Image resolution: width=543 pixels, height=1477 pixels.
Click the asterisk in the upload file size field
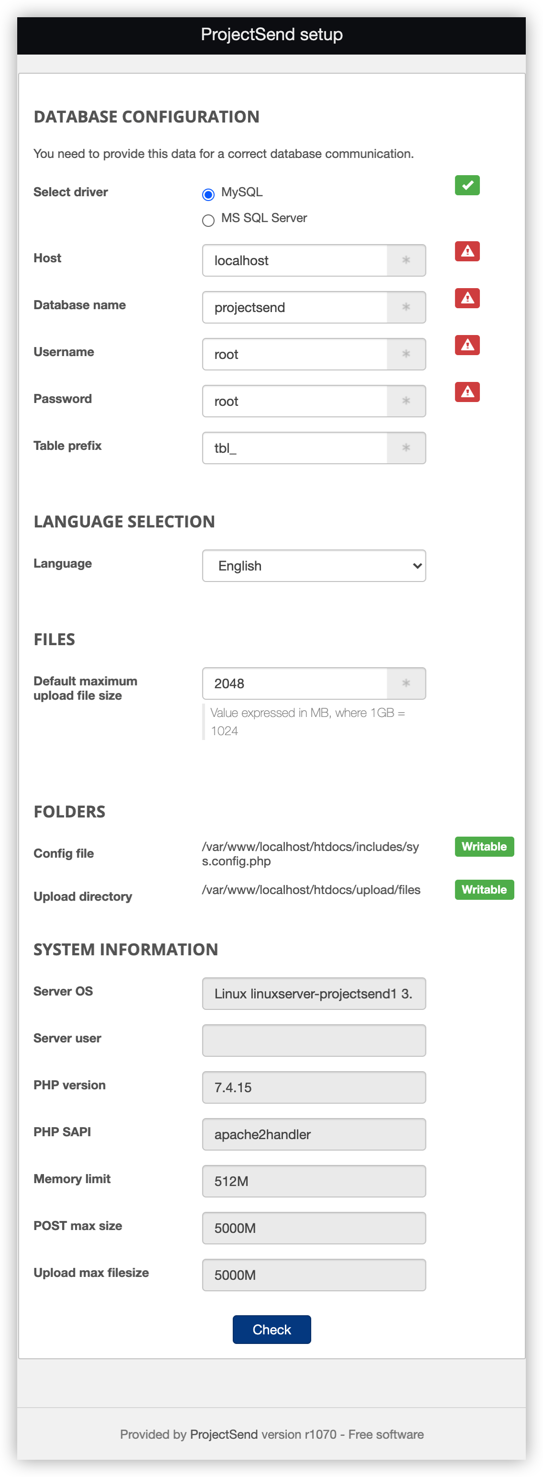pyautogui.click(x=406, y=683)
